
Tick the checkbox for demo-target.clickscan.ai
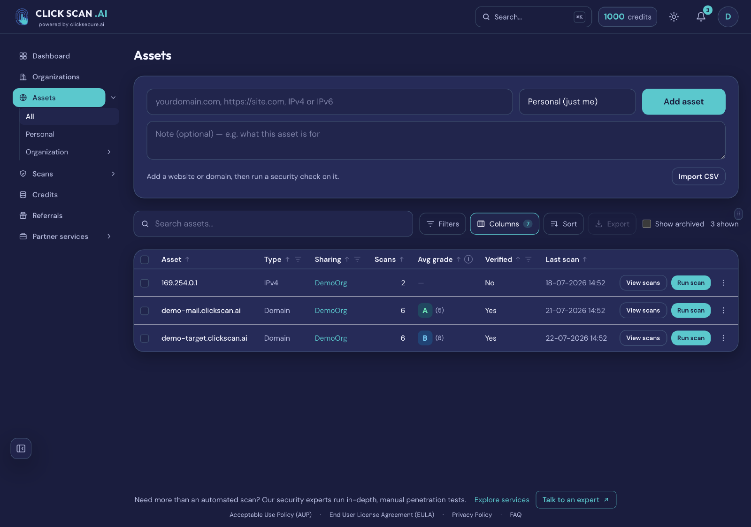145,338
